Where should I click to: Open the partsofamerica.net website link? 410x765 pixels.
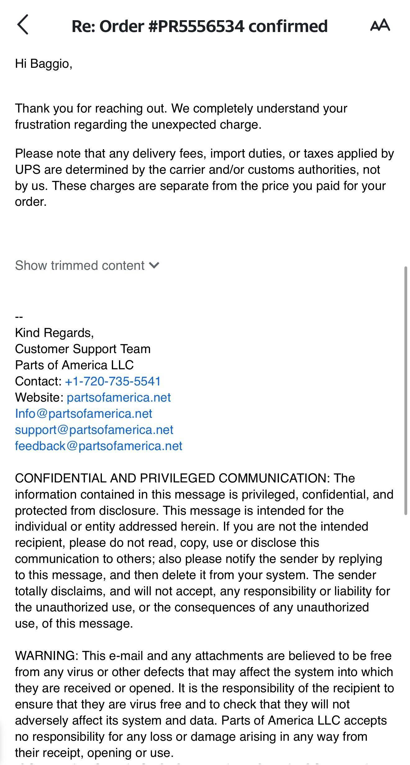coord(119,398)
